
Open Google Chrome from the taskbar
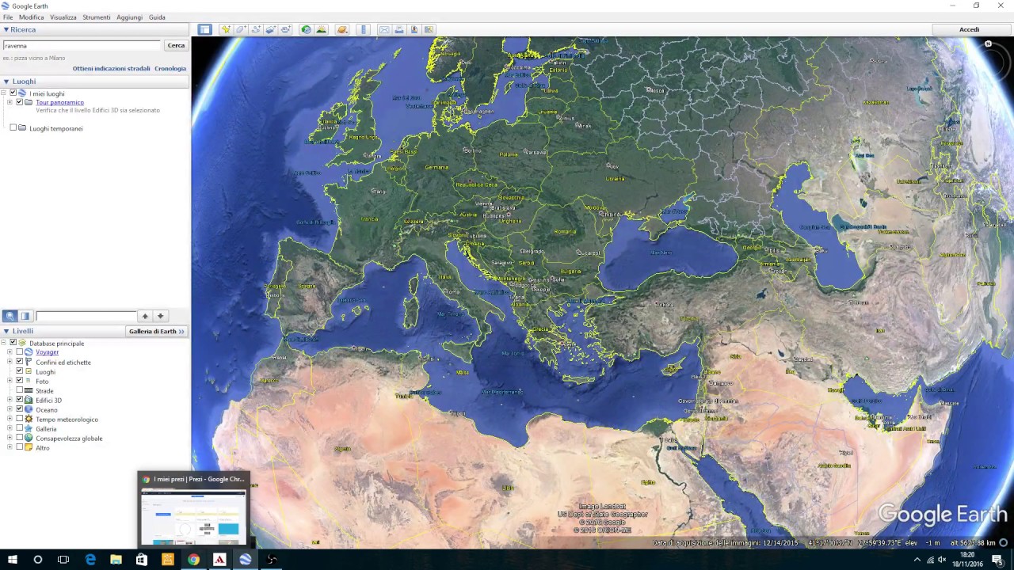[x=193, y=560]
